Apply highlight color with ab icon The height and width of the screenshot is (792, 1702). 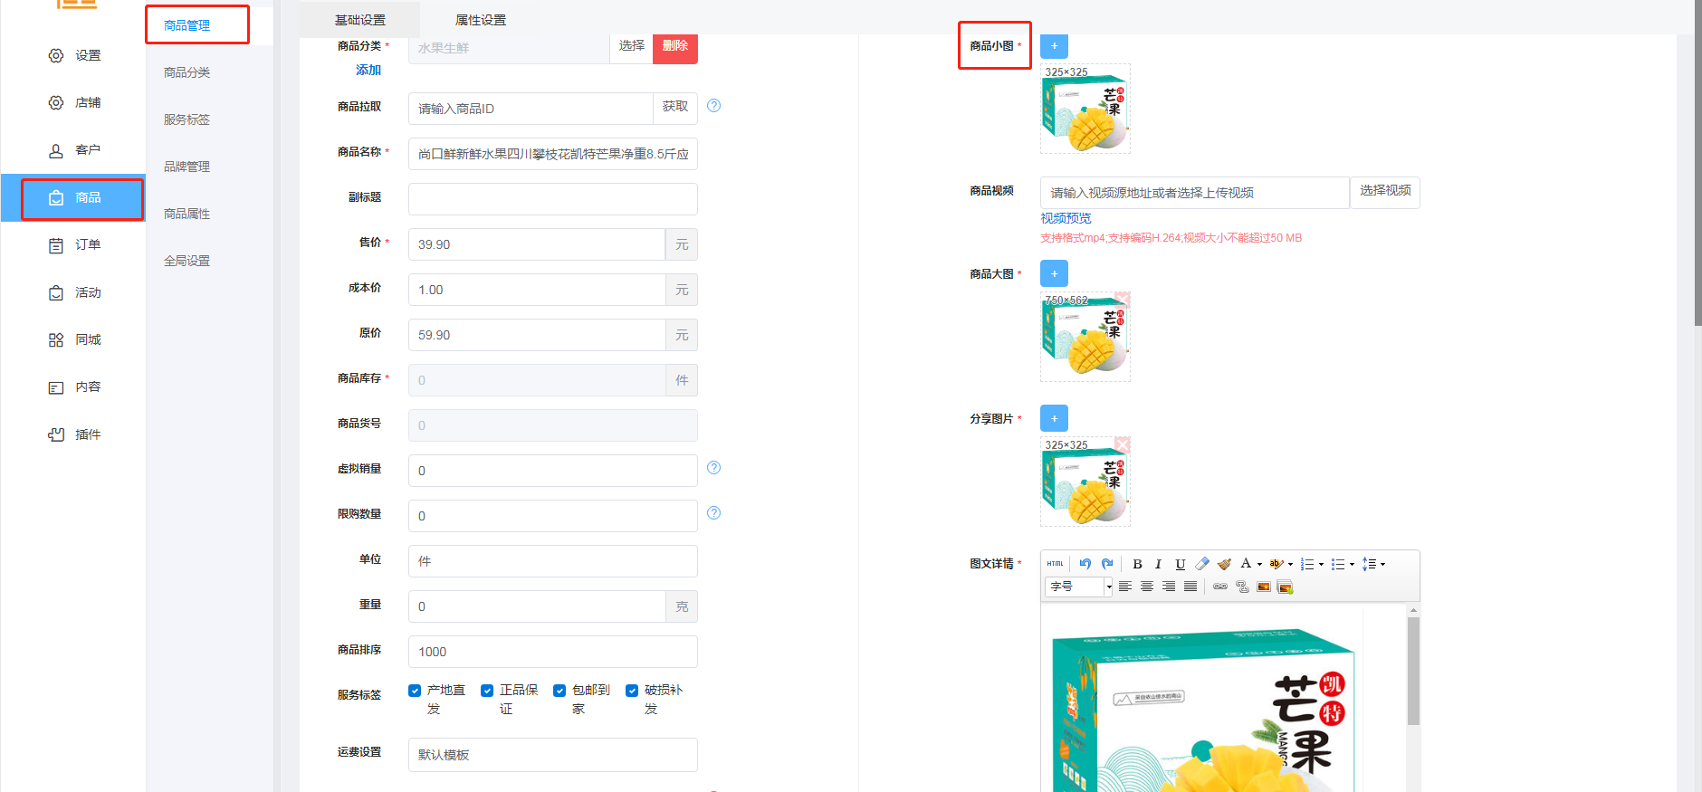click(1276, 564)
